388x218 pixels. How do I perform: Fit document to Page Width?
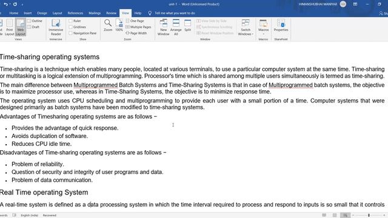[x=136, y=33]
